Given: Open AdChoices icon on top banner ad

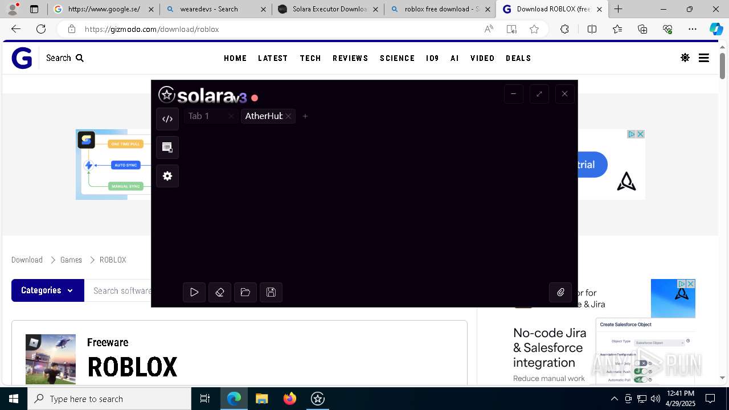Looking at the screenshot, I should (631, 134).
